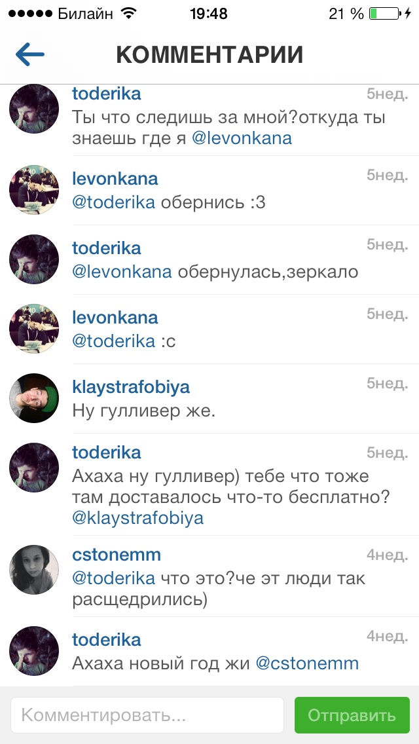Open username klaystrafobiya above "Ну гулливер же."
This screenshot has height=744, width=419.
131,387
